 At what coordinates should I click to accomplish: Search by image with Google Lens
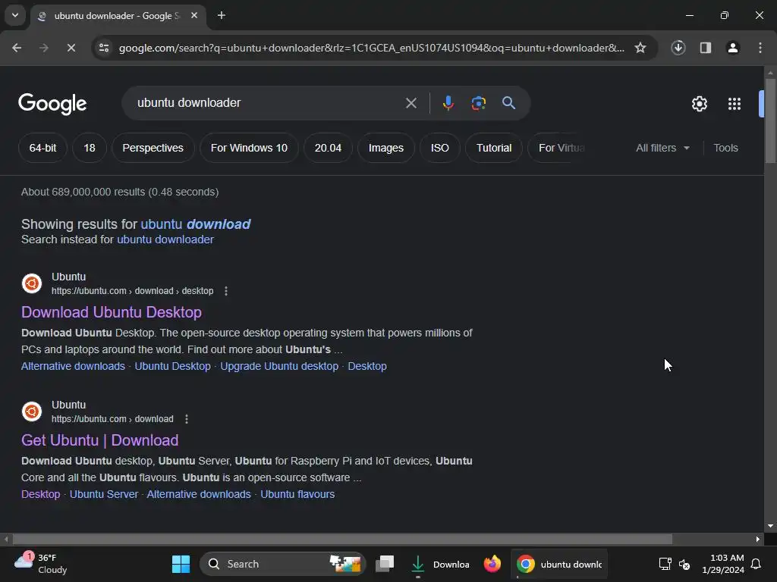(478, 103)
